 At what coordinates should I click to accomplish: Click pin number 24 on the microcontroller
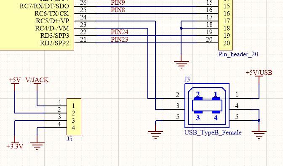pyautogui.click(x=83, y=18)
